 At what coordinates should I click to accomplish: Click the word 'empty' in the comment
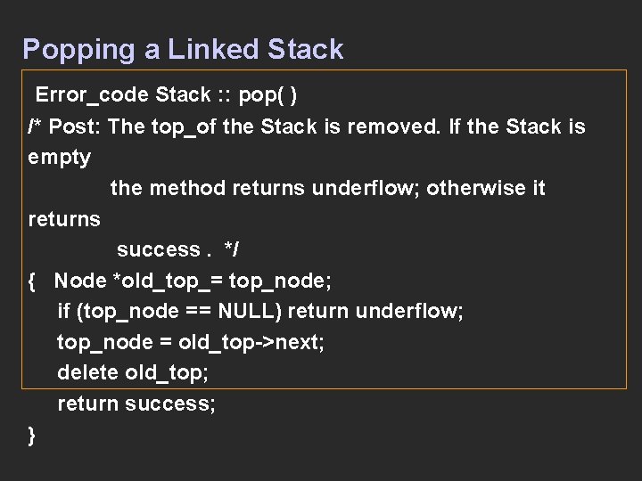coord(59,157)
